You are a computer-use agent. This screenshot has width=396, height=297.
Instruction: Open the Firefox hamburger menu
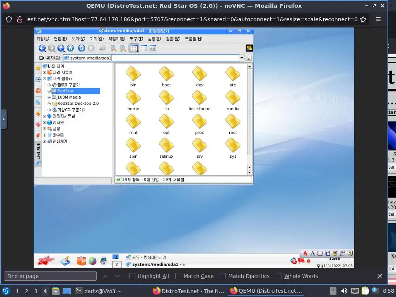point(378,19)
